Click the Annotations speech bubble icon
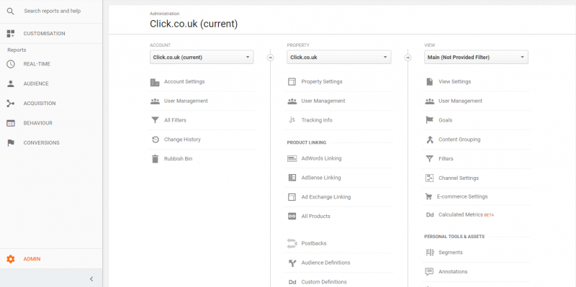576x287 pixels. 429,272
